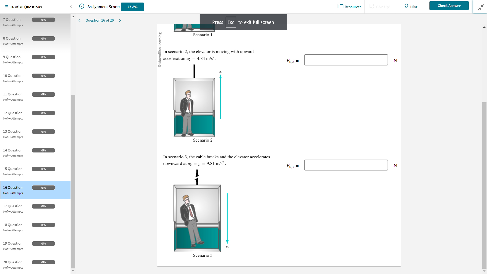Click the sidebar scroll down arrow

pos(73,271)
